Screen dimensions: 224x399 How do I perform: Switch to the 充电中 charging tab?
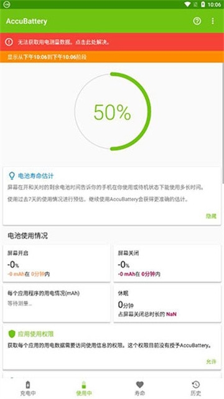(28, 388)
